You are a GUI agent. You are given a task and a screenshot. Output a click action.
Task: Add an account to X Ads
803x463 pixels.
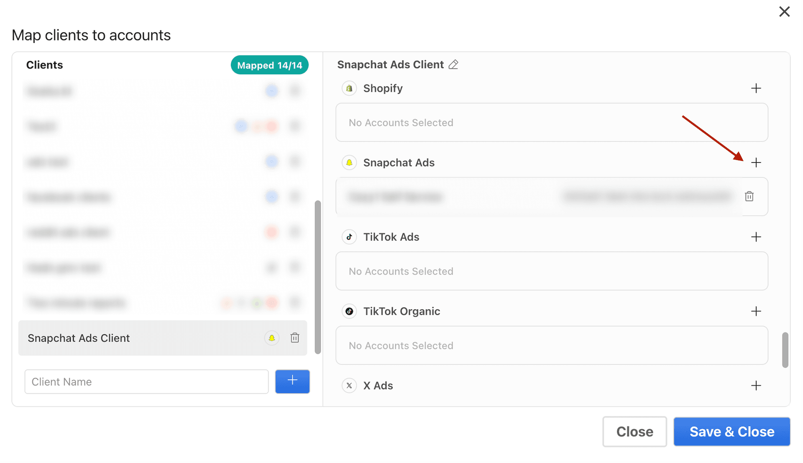tap(756, 386)
